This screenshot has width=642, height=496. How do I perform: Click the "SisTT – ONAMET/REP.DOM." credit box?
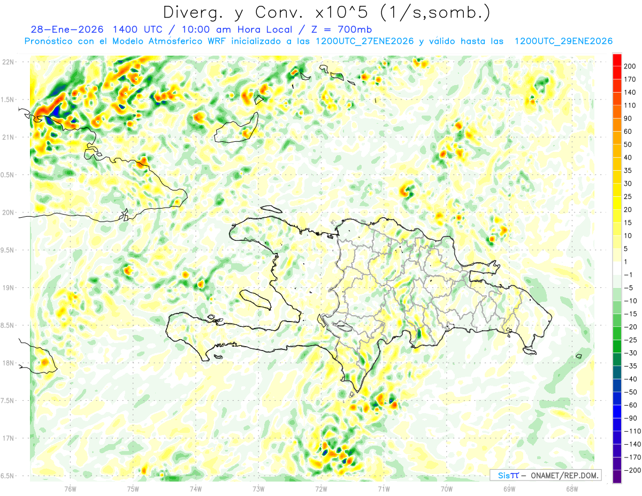click(x=545, y=475)
